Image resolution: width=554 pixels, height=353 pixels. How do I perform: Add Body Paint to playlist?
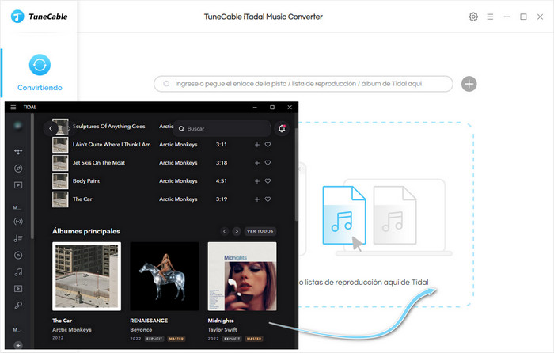257,181
